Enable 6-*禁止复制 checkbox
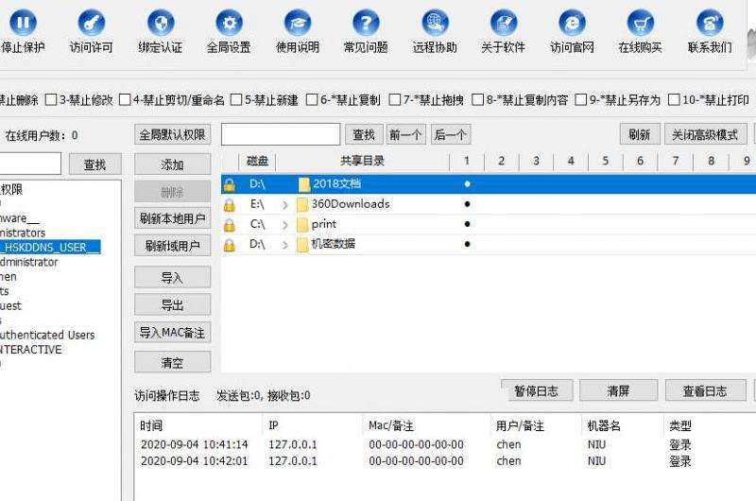Viewport: 756px width, 501px height. coord(313,100)
